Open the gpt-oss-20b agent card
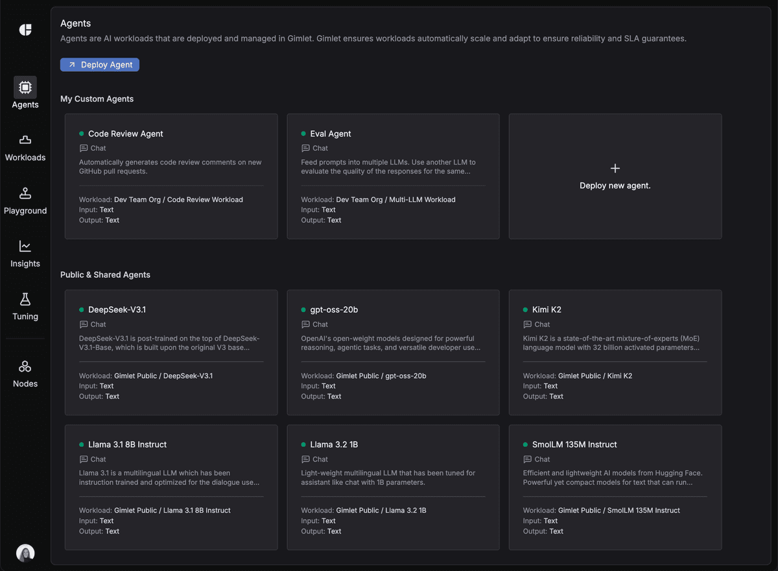This screenshot has width=778, height=571. [393, 352]
